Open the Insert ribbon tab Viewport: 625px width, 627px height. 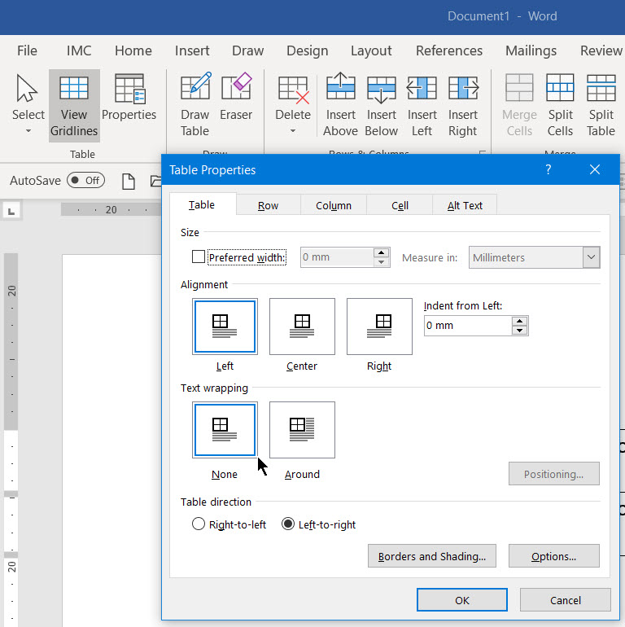(192, 50)
